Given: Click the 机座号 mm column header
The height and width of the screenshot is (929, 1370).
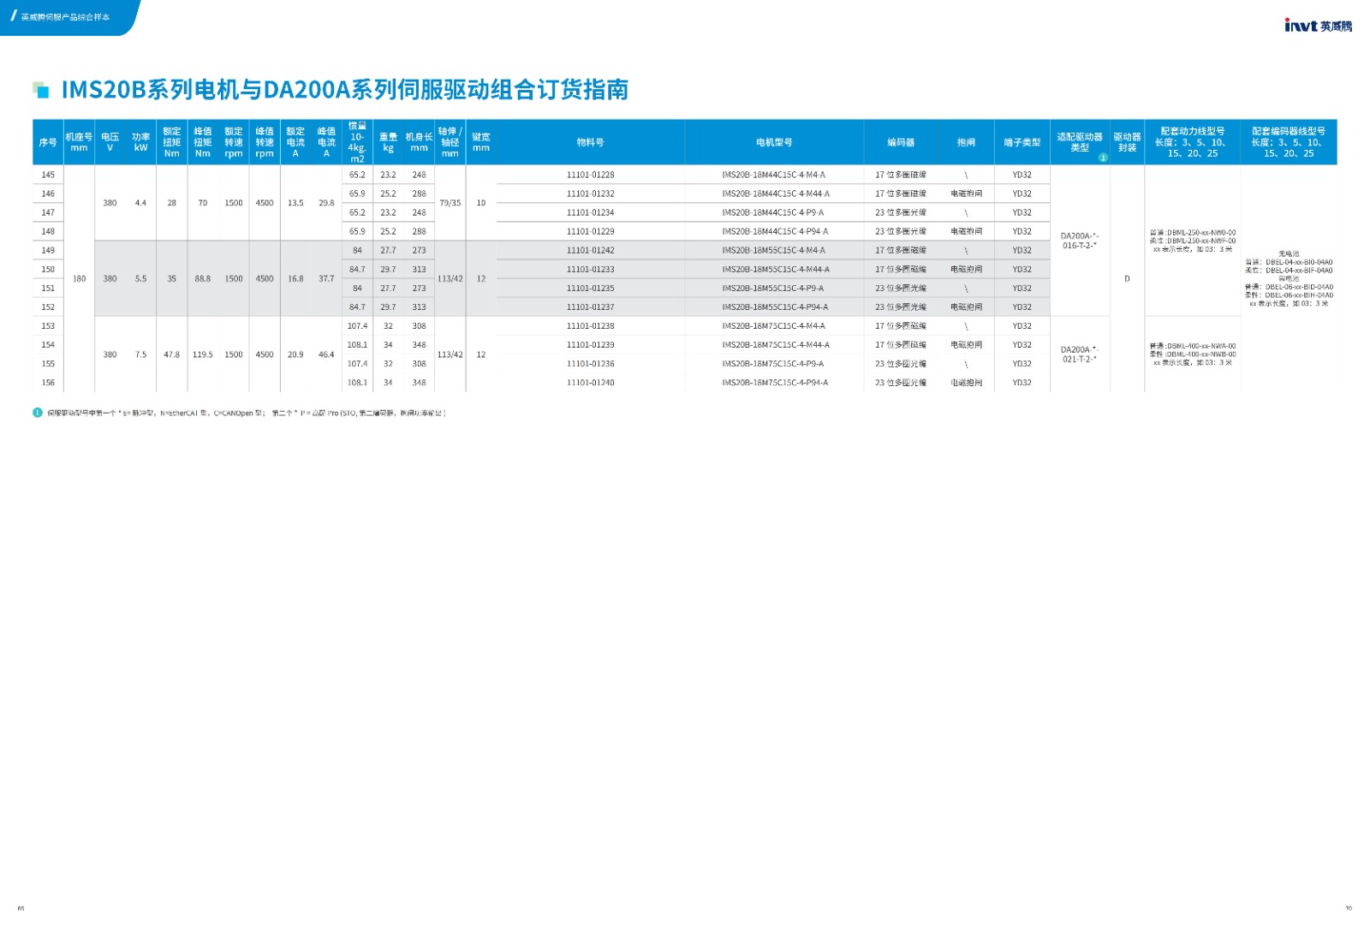Looking at the screenshot, I should point(79,142).
